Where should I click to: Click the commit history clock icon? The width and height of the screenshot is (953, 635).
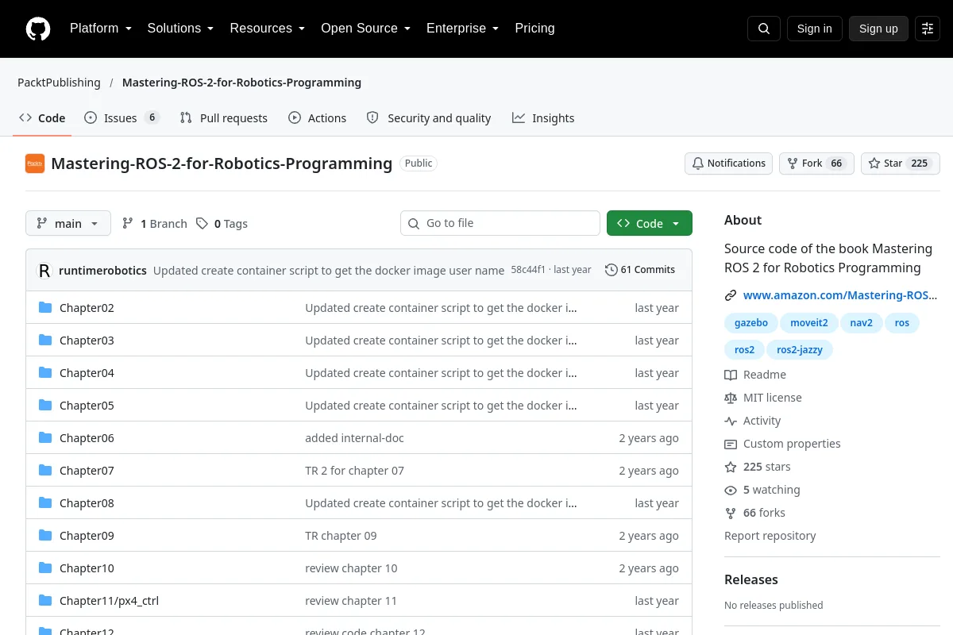coord(611,270)
